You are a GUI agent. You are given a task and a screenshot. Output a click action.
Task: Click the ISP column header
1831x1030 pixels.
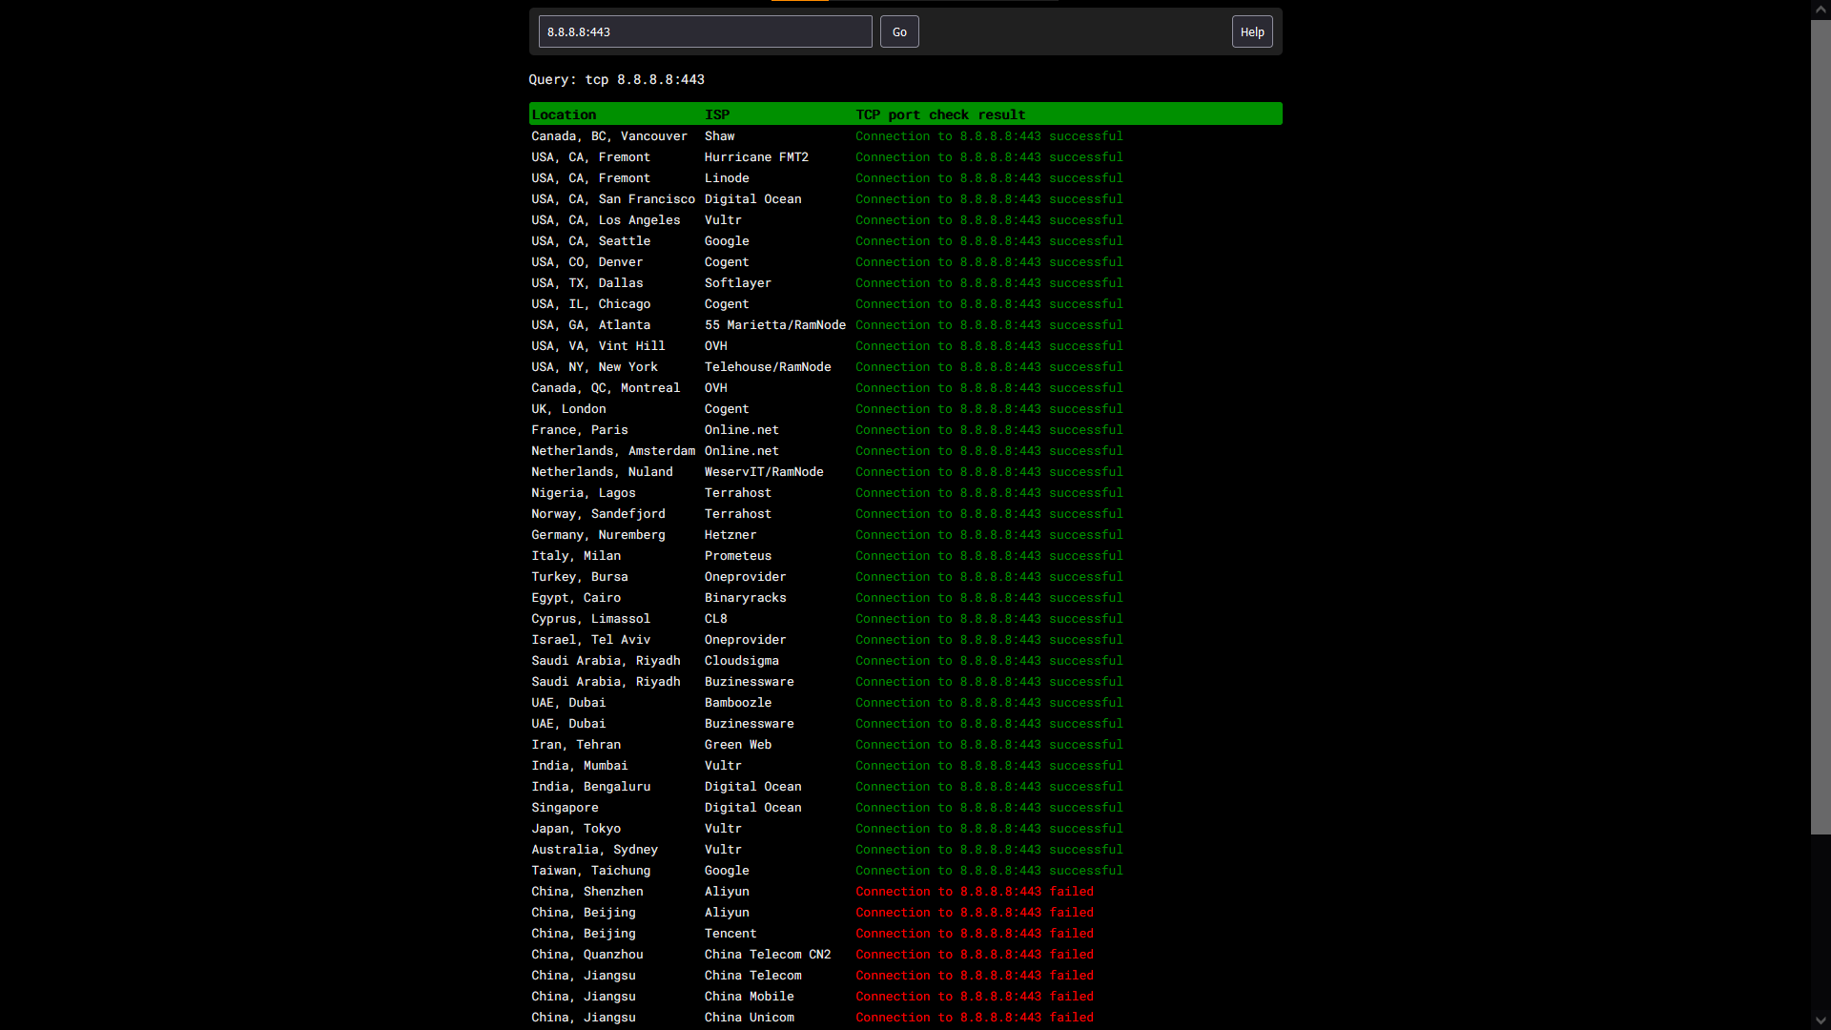717,114
